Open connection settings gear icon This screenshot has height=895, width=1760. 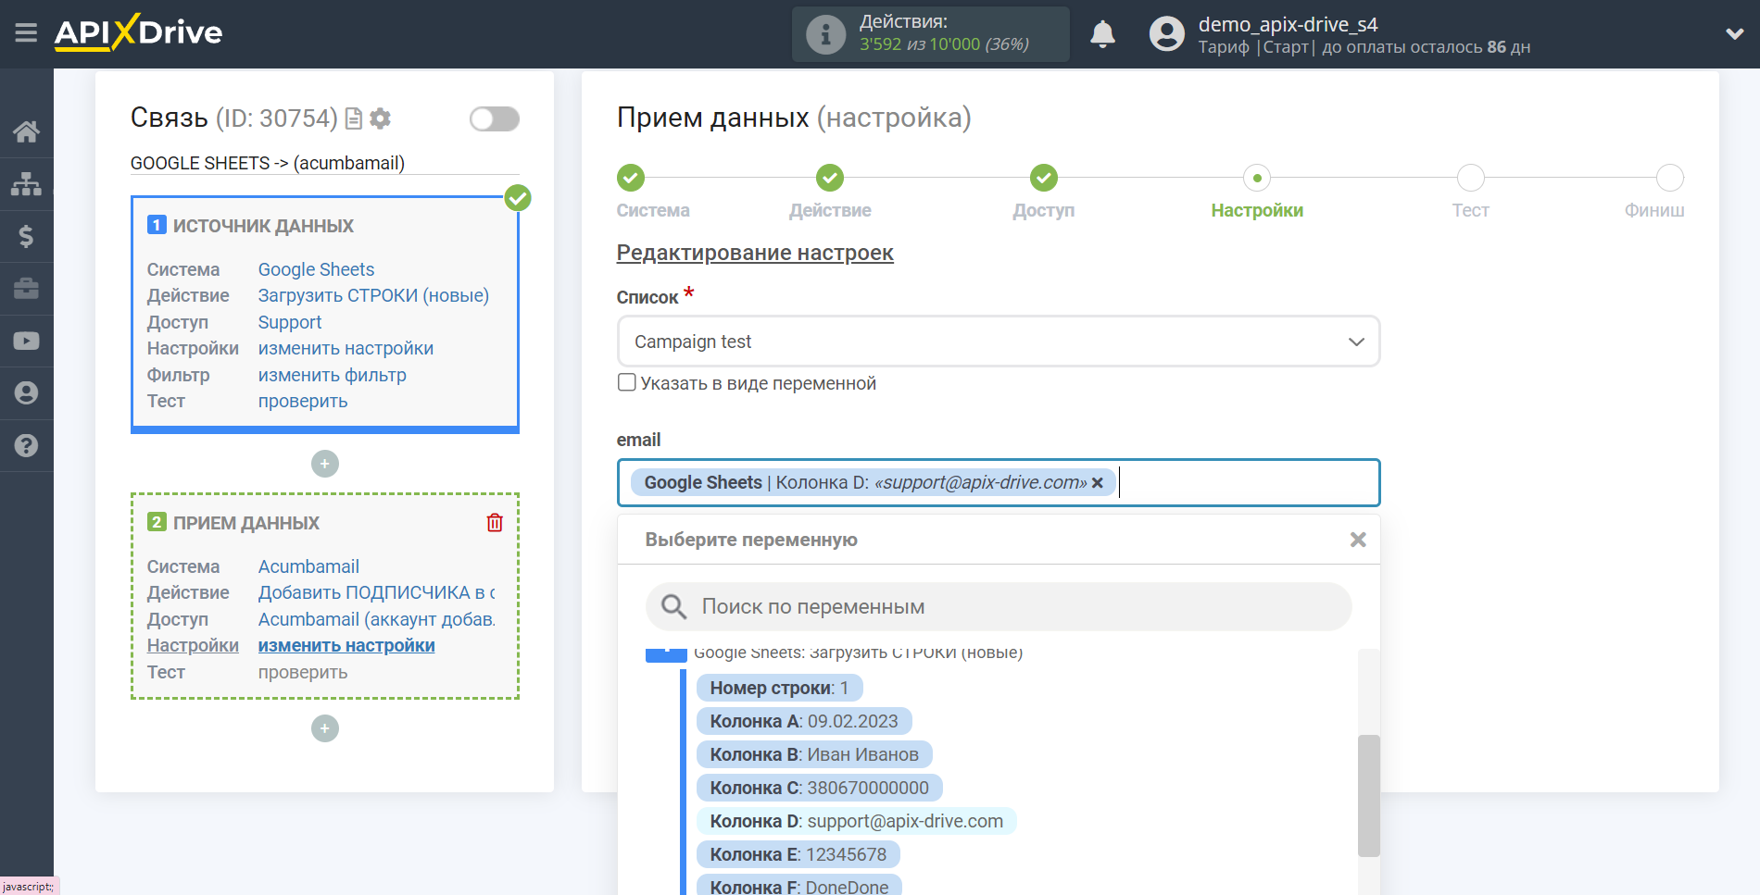(x=380, y=118)
